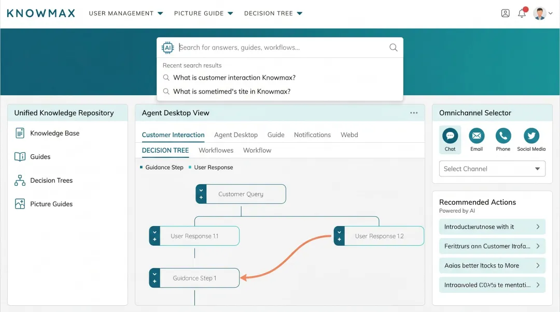Viewport: 560px width, 312px height.
Task: Open 'What is customer interaction Knowmax?' result
Action: pos(234,78)
